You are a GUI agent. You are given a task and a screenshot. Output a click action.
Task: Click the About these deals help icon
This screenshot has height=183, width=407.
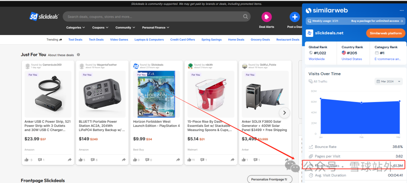78,55
